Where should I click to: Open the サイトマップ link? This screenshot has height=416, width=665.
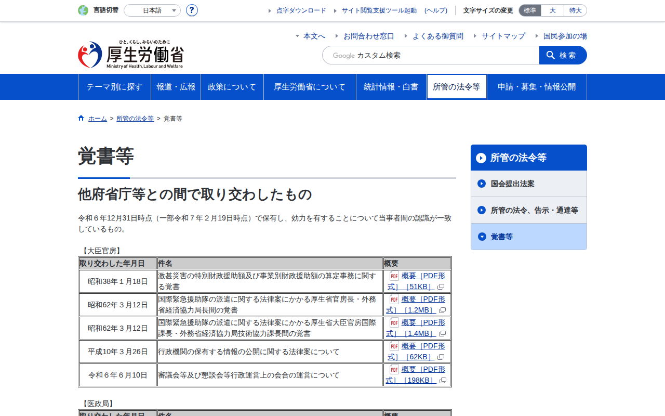503,36
